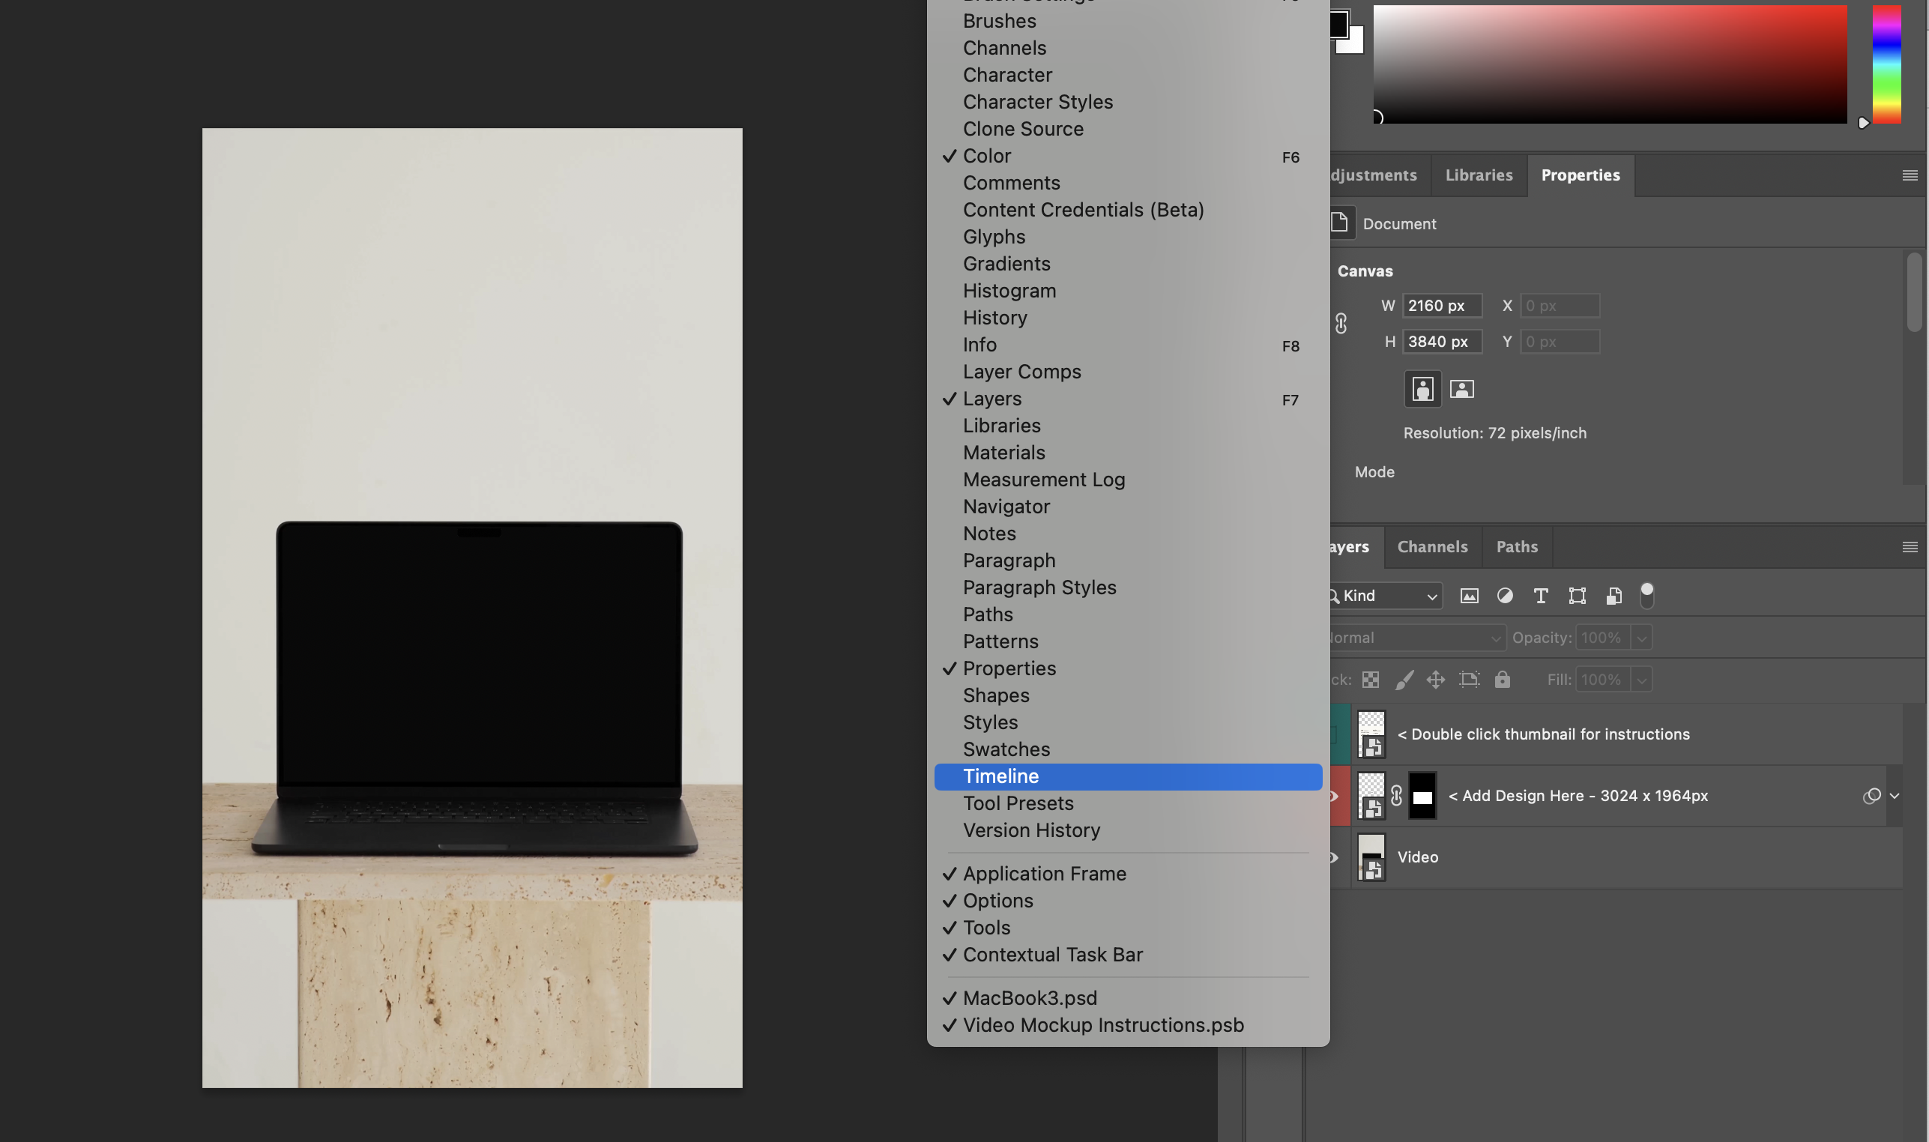Click the canvas width input field

click(1441, 306)
